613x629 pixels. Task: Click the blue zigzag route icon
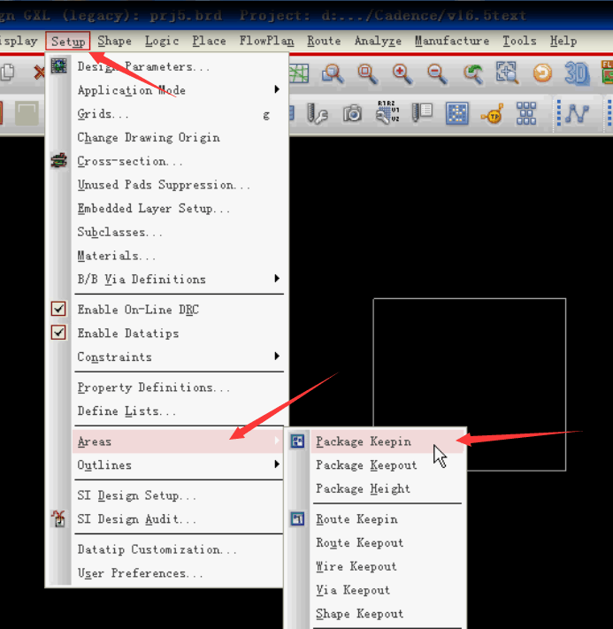click(x=577, y=113)
